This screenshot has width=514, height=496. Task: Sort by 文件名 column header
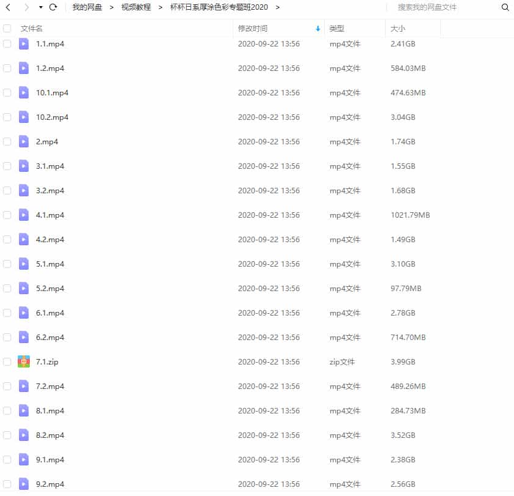point(32,29)
